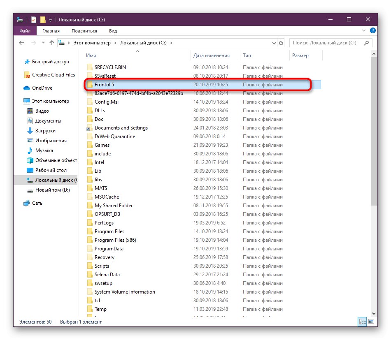The width and height of the screenshot is (391, 340).
Task: Open the Поделиться ribbon tab
Action: tap(84, 31)
